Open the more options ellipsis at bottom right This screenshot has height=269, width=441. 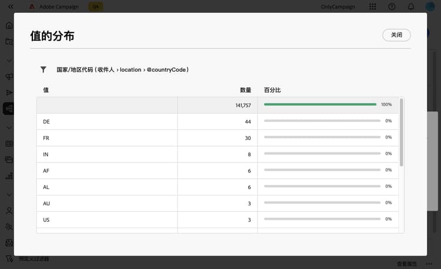(x=429, y=264)
